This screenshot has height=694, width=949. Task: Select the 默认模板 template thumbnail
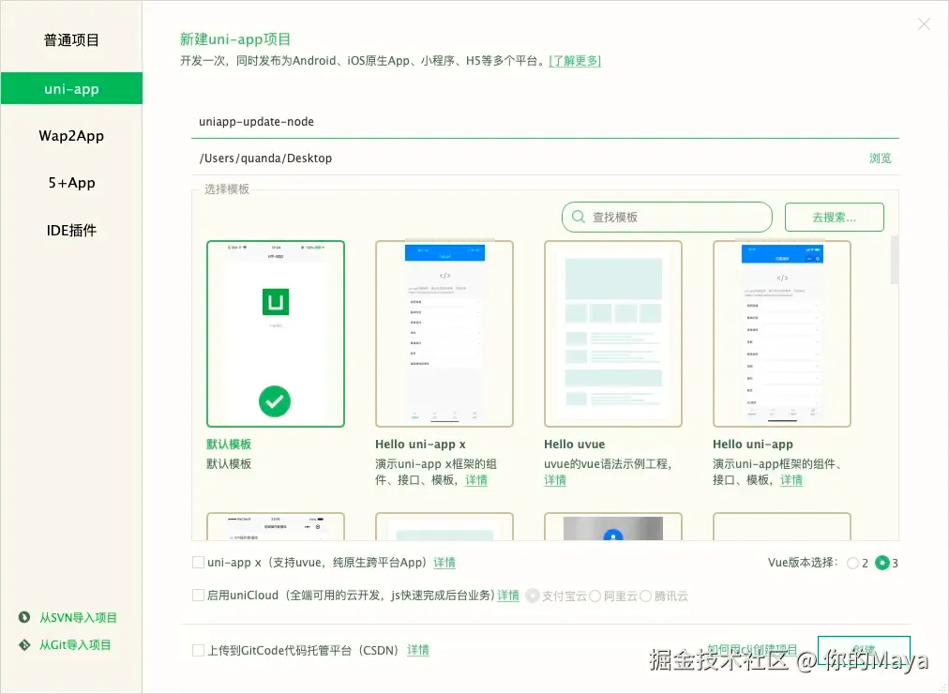coord(276,334)
